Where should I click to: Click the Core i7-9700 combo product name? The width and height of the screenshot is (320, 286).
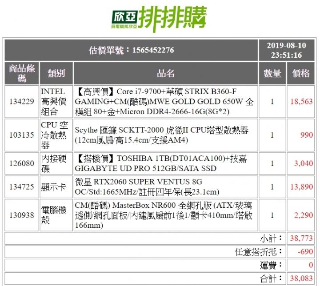pos(164,102)
